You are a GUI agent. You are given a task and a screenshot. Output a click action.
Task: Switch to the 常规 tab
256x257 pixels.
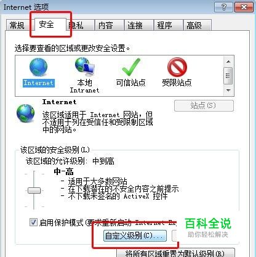[x=17, y=25]
